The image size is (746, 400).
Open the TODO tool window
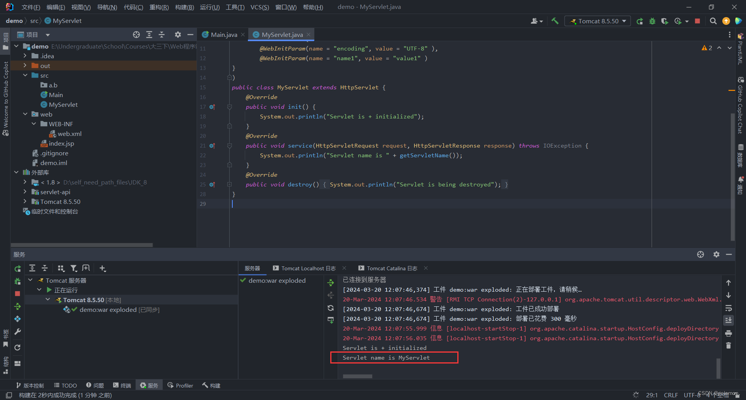[x=65, y=385]
